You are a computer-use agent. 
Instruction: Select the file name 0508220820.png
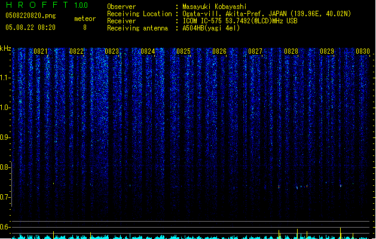30,16
